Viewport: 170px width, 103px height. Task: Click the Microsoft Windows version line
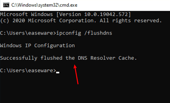[65, 15]
